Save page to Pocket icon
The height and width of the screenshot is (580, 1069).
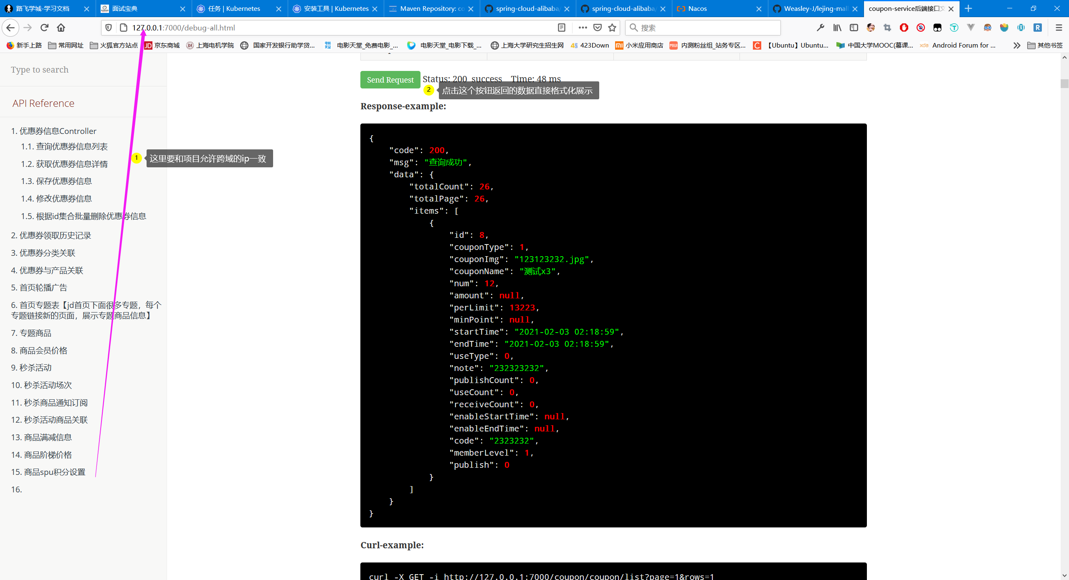(598, 28)
